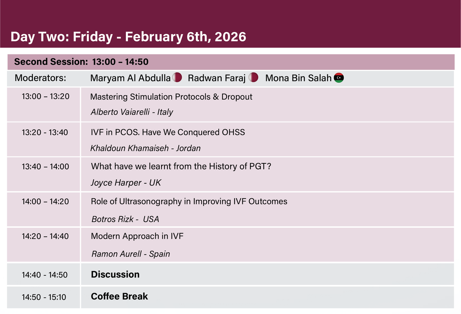This screenshot has height=314, width=461.
Task: Click the 13:00 – 13:20 time slot
Action: tap(46, 97)
